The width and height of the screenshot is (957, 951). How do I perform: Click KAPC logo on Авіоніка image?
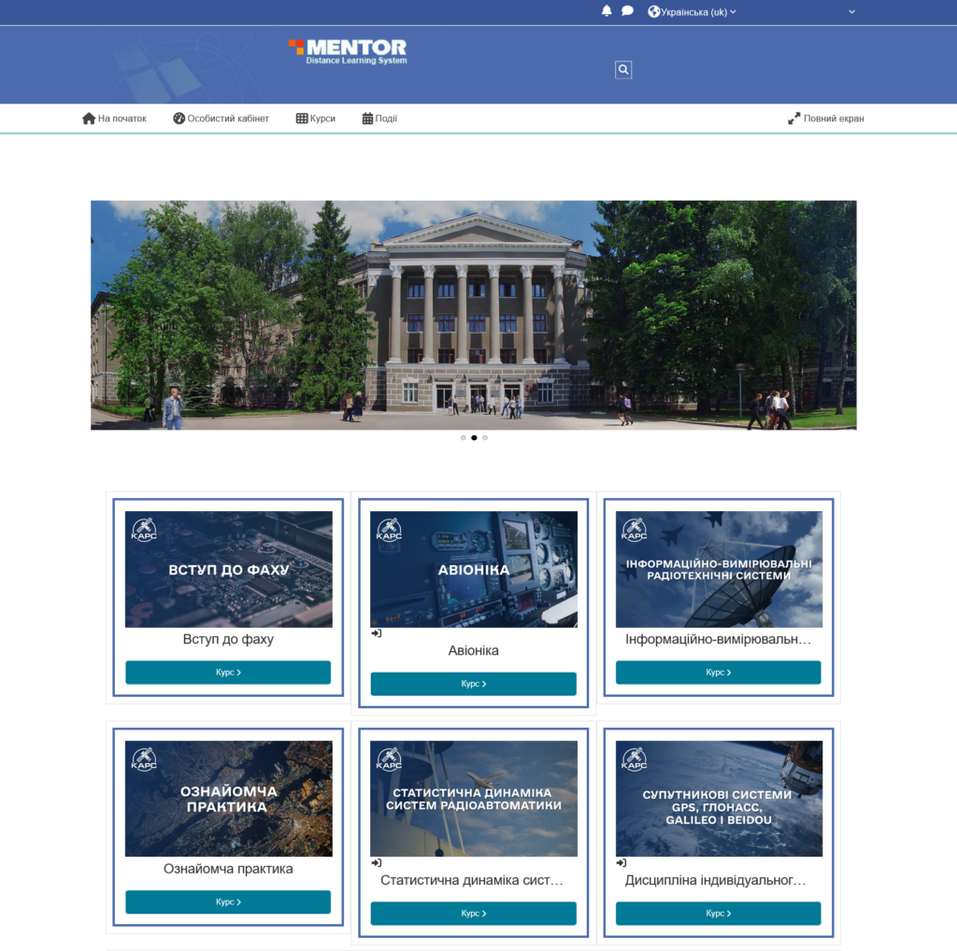390,530
